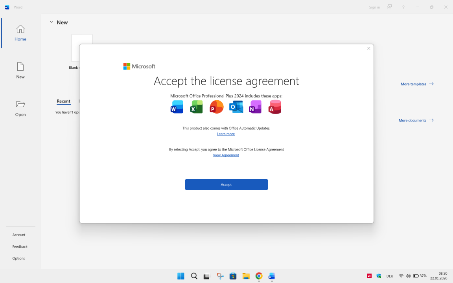Image resolution: width=453 pixels, height=283 pixels.
Task: Click the New document icon in the sidebar
Action: [20, 71]
